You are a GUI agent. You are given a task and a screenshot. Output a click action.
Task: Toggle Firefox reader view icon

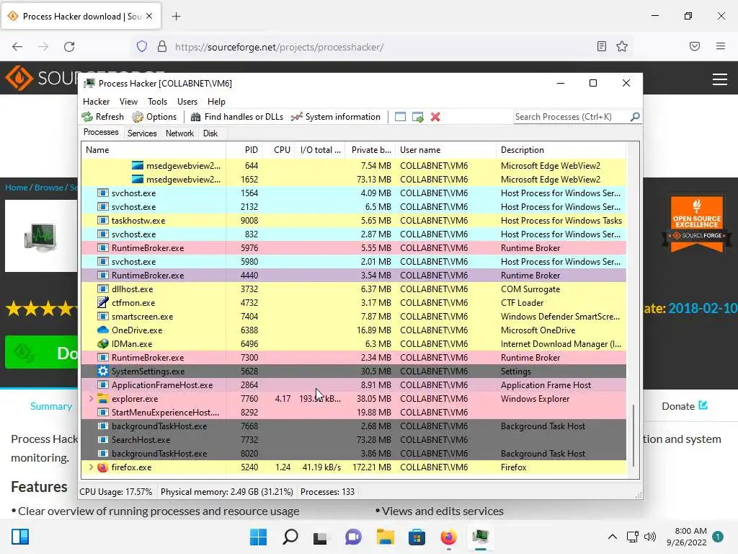click(602, 46)
